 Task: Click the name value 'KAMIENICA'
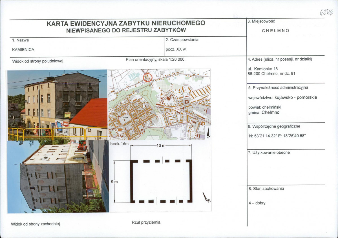coord(23,50)
